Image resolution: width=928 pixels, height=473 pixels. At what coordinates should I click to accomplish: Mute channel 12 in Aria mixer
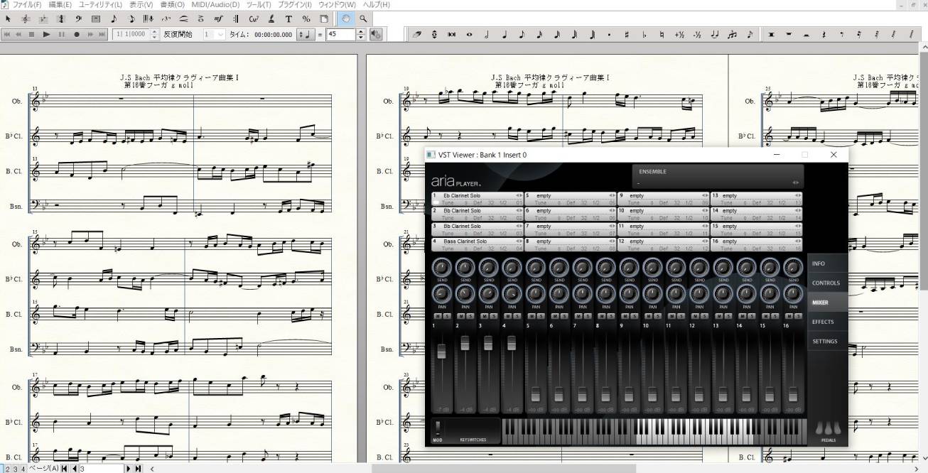tap(695, 315)
